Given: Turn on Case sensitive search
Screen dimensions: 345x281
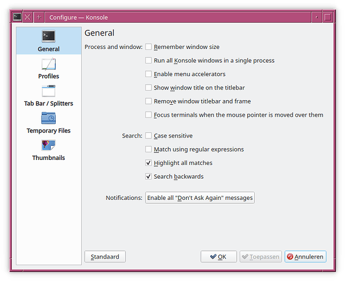Looking at the screenshot, I should (x=149, y=136).
